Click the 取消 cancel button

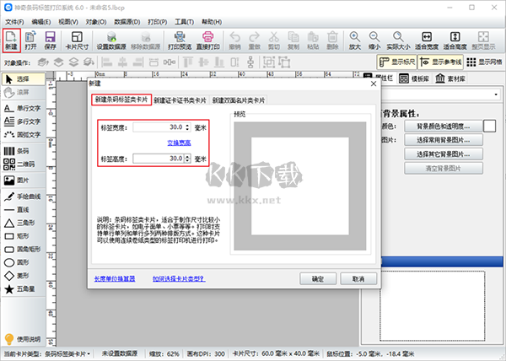coord(358,278)
